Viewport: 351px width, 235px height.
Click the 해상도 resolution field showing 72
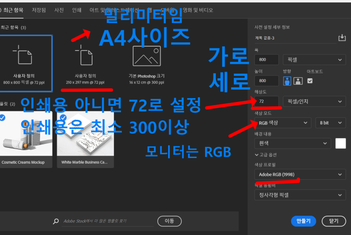pos(266,101)
